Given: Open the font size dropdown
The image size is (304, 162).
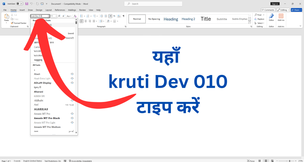Looking at the screenshot, I should point(56,16).
